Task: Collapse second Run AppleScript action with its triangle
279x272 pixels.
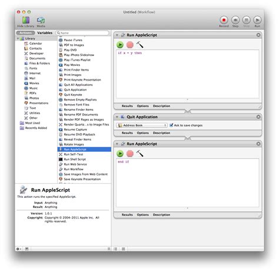Action: coord(117,144)
